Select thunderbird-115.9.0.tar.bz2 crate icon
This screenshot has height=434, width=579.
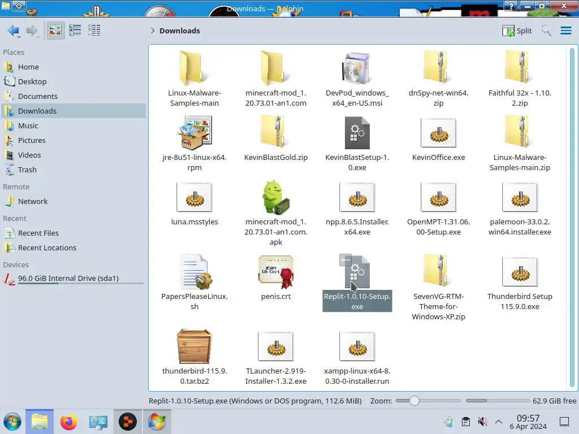(x=195, y=346)
